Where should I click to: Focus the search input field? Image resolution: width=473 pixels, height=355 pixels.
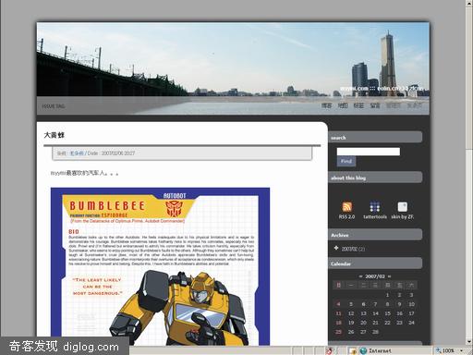click(x=369, y=152)
